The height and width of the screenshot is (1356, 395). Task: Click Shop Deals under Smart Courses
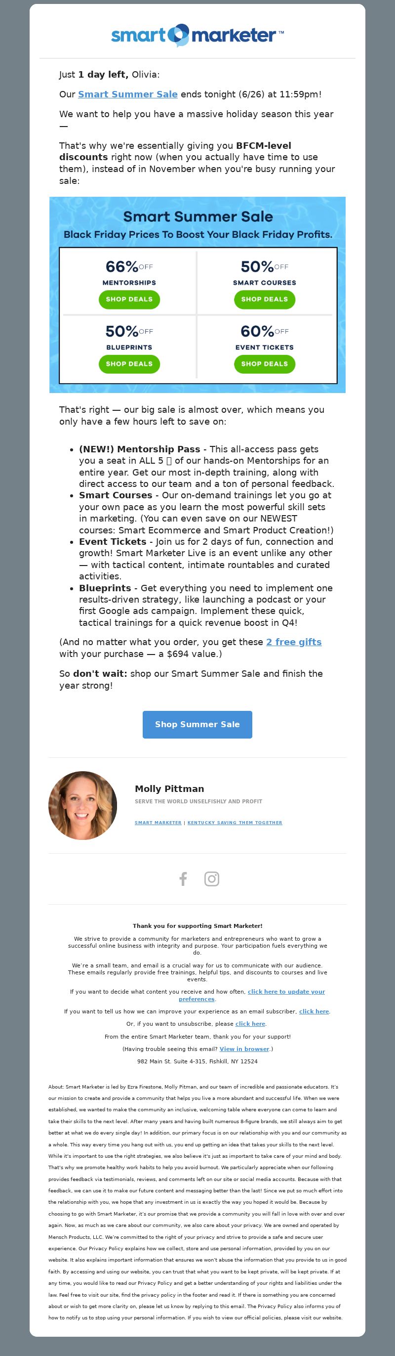coord(265,299)
